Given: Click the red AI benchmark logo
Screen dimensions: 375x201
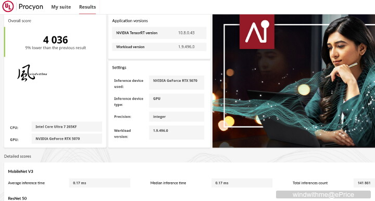Looking at the screenshot, I should pos(257,32).
